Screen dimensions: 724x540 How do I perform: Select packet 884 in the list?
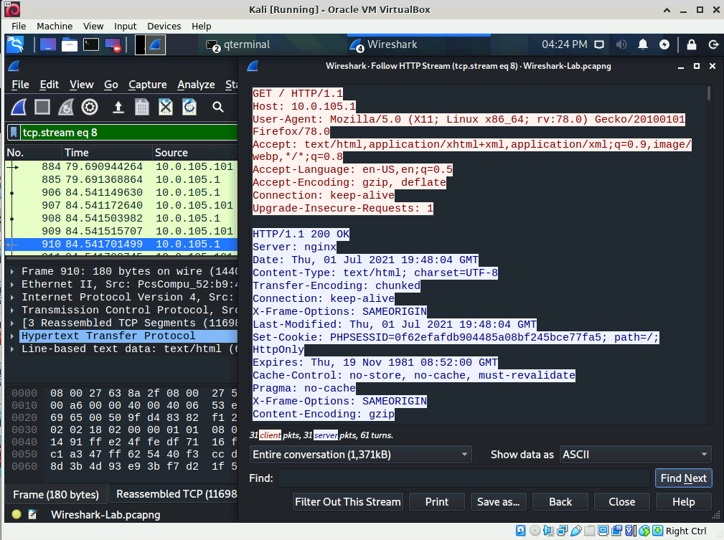[121, 166]
